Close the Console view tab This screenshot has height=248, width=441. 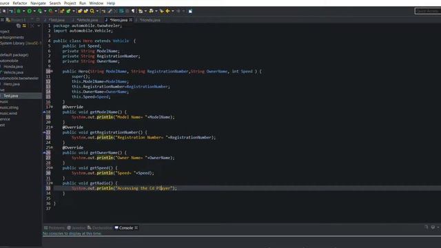pyautogui.click(x=136, y=228)
